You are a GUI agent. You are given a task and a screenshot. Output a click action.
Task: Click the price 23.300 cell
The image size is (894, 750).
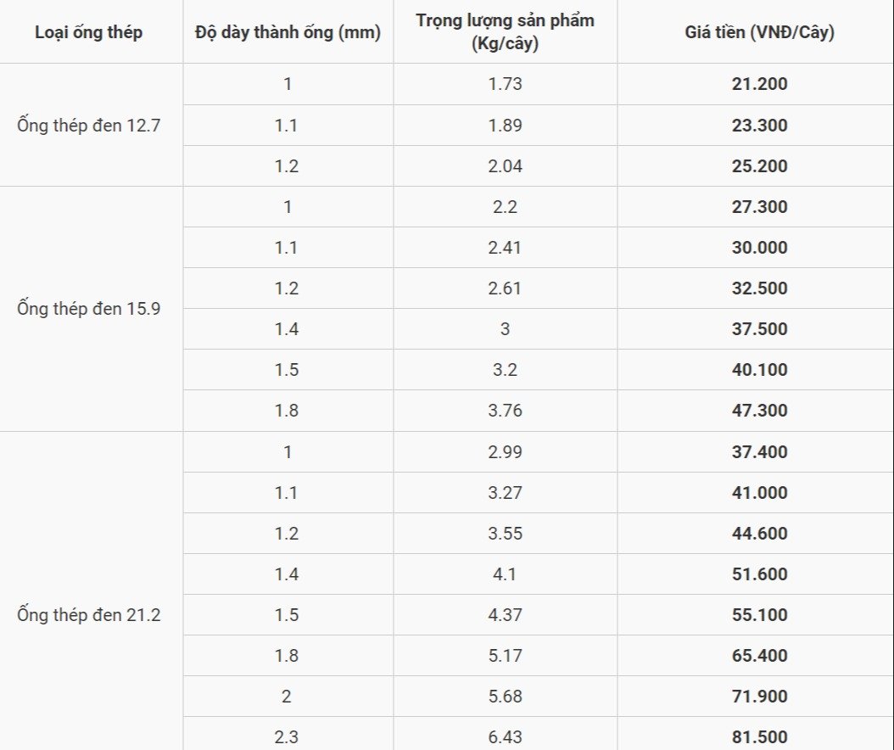(x=759, y=125)
